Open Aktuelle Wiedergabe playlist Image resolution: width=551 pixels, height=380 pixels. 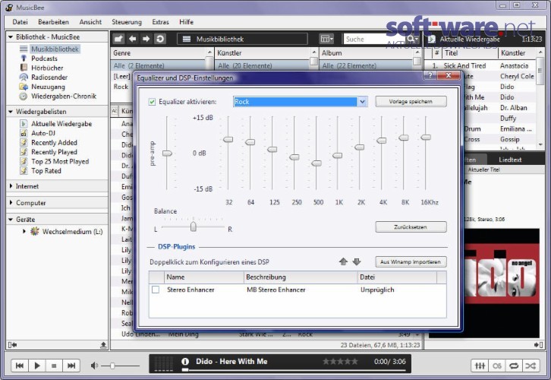coord(61,123)
